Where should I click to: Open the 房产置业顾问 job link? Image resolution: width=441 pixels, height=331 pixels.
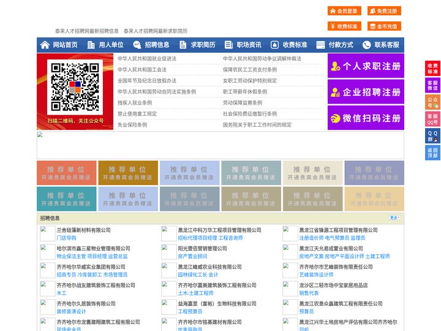192,256
